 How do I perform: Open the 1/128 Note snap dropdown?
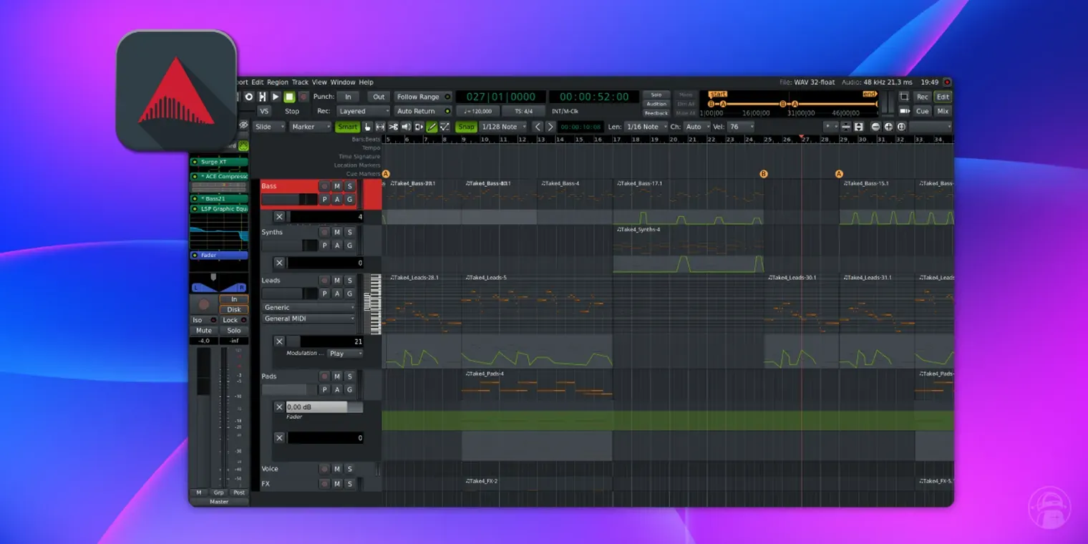(503, 127)
